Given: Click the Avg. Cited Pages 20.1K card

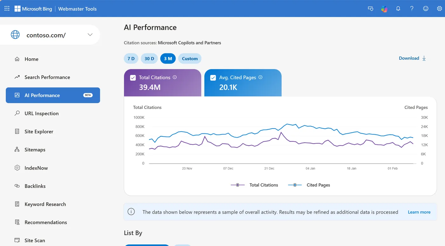Looking at the screenshot, I should point(243,83).
